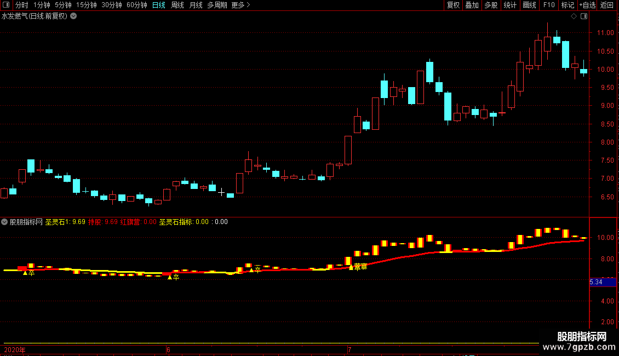Viewport: 619px width, 356px height.
Task: Open the 画线 drawing tools
Action: tap(529, 5)
